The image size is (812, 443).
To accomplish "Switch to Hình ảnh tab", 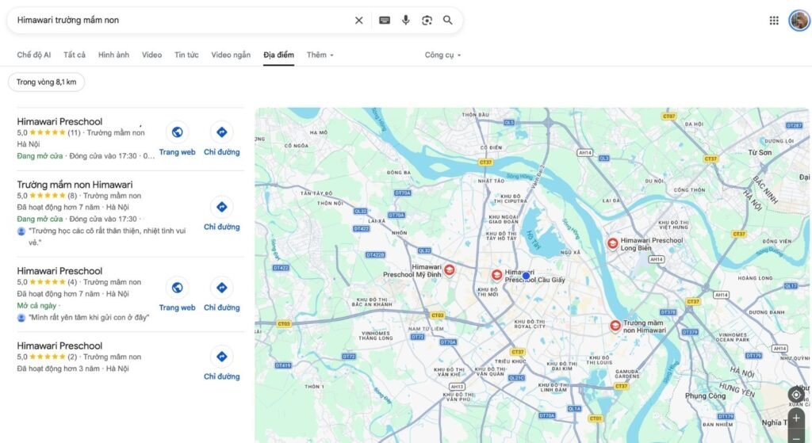I will [114, 55].
